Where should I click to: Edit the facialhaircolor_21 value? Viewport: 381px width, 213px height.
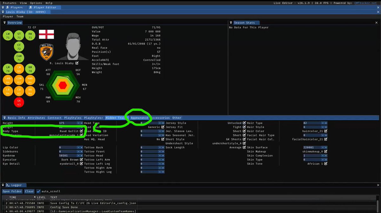coord(326,139)
